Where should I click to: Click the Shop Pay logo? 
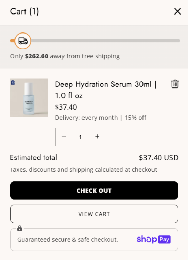pos(154,240)
